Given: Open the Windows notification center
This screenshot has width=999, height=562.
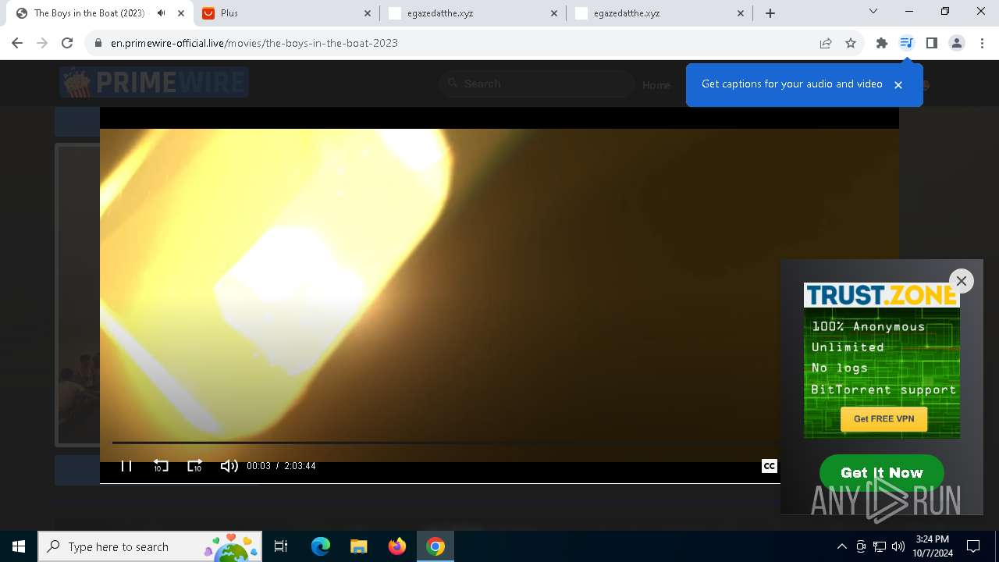Looking at the screenshot, I should (973, 546).
